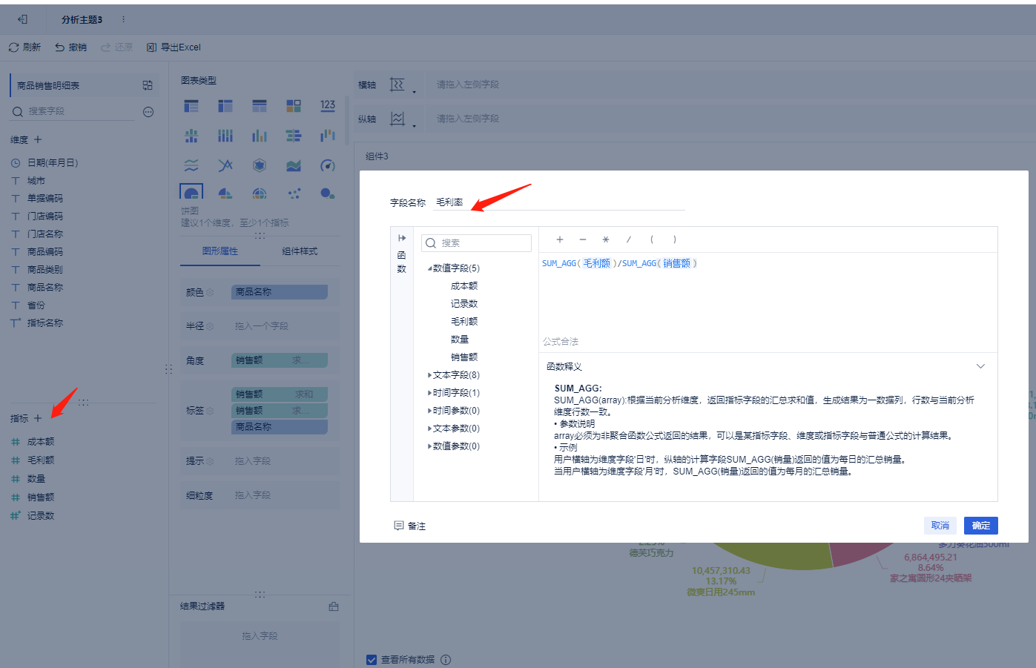Expand the 时间参数(0) tree node
The width and height of the screenshot is (1036, 668).
pyautogui.click(x=429, y=411)
